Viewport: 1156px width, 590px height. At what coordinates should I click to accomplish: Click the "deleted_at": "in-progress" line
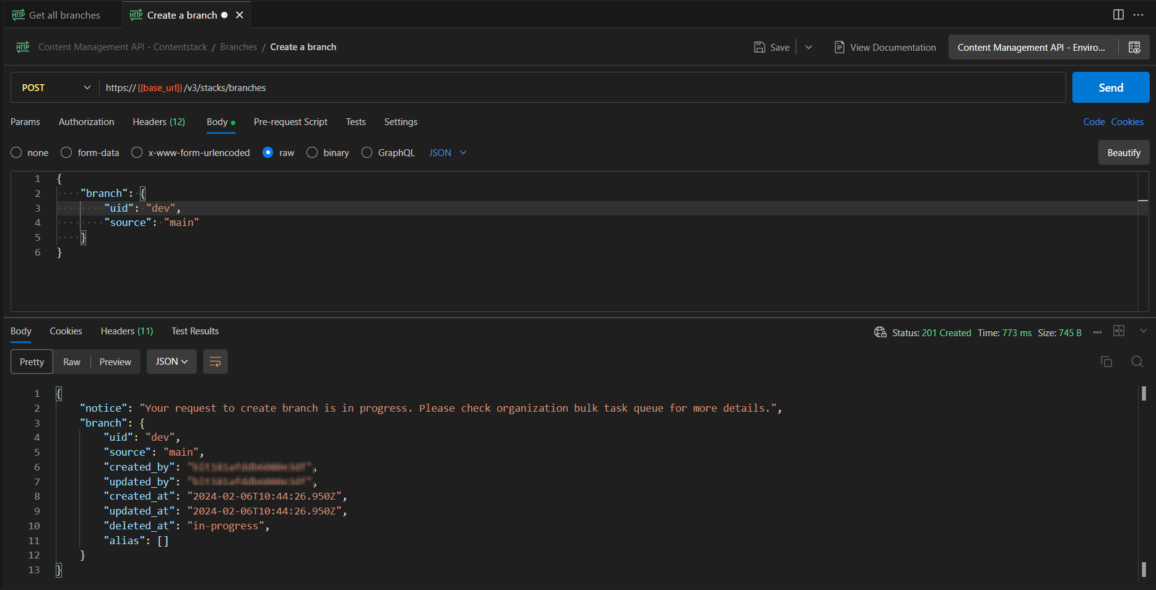(x=187, y=526)
